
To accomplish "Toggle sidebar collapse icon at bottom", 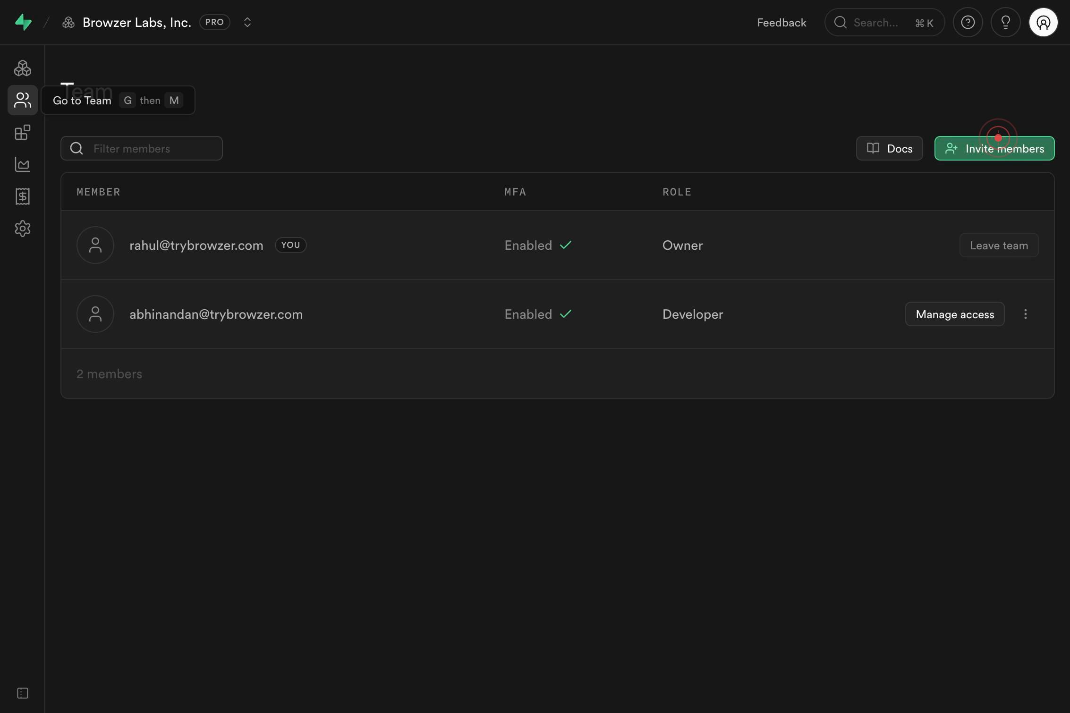I will click(23, 693).
